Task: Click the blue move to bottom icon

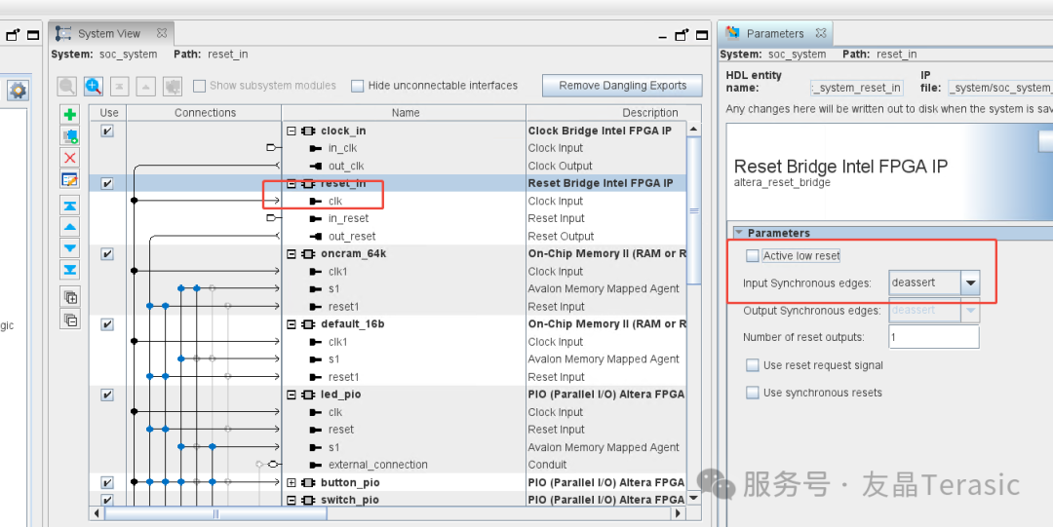Action: point(70,270)
